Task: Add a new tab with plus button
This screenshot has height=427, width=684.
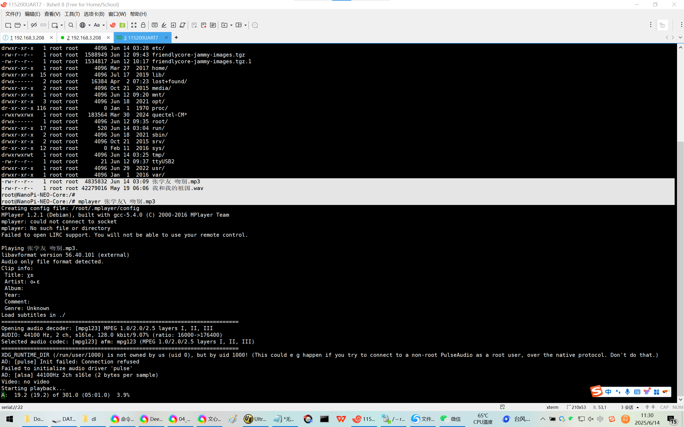Action: pyautogui.click(x=176, y=38)
